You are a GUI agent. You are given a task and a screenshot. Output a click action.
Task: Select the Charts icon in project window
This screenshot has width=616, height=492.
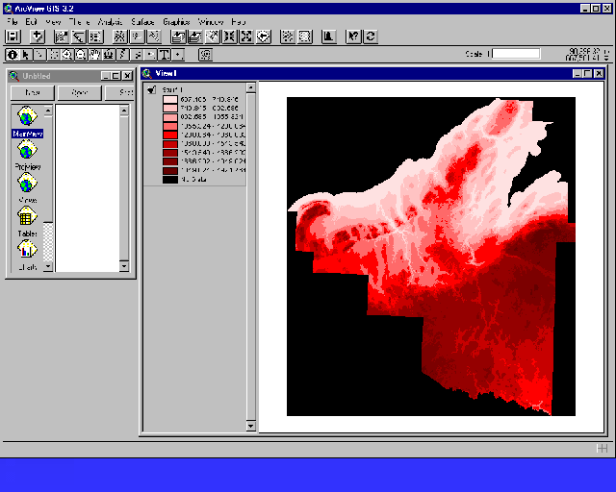pos(27,252)
